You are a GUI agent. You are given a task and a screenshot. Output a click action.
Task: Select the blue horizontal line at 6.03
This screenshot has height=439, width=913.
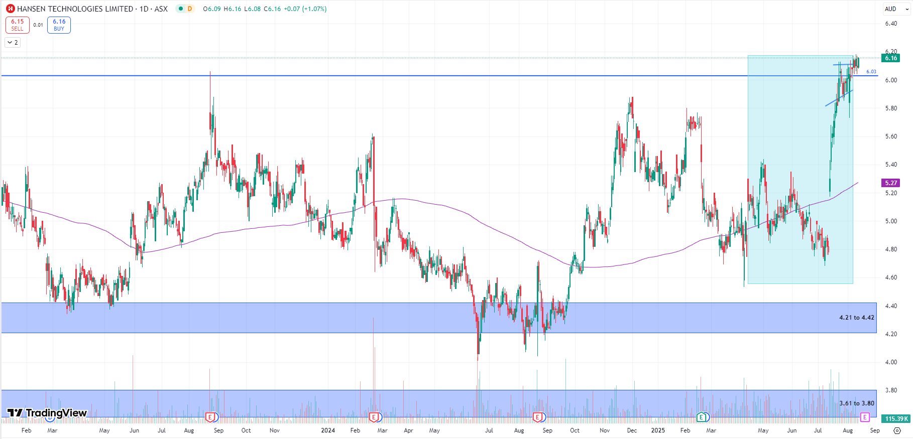click(x=402, y=76)
